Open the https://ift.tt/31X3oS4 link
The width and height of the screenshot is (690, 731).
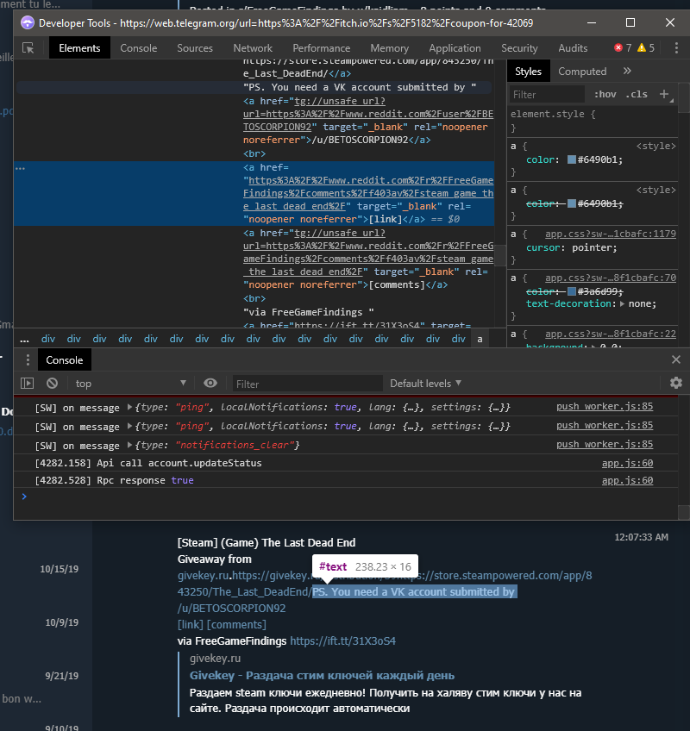pyautogui.click(x=343, y=641)
